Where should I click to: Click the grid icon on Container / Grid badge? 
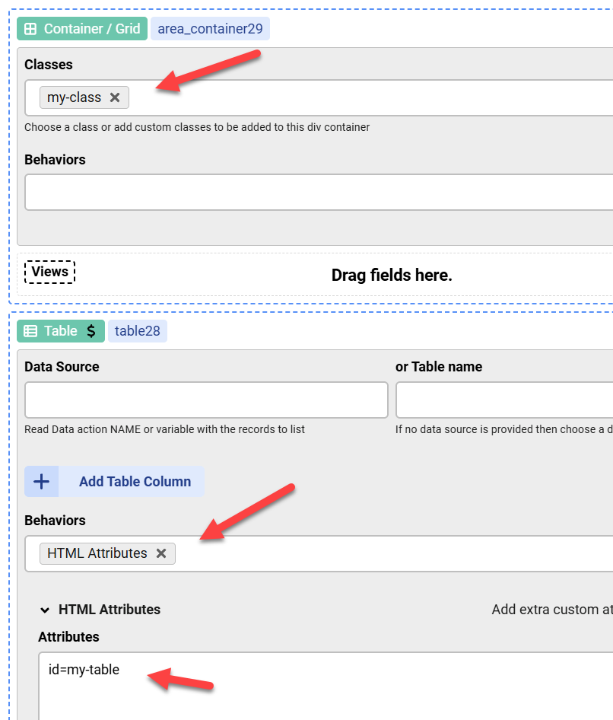[30, 28]
